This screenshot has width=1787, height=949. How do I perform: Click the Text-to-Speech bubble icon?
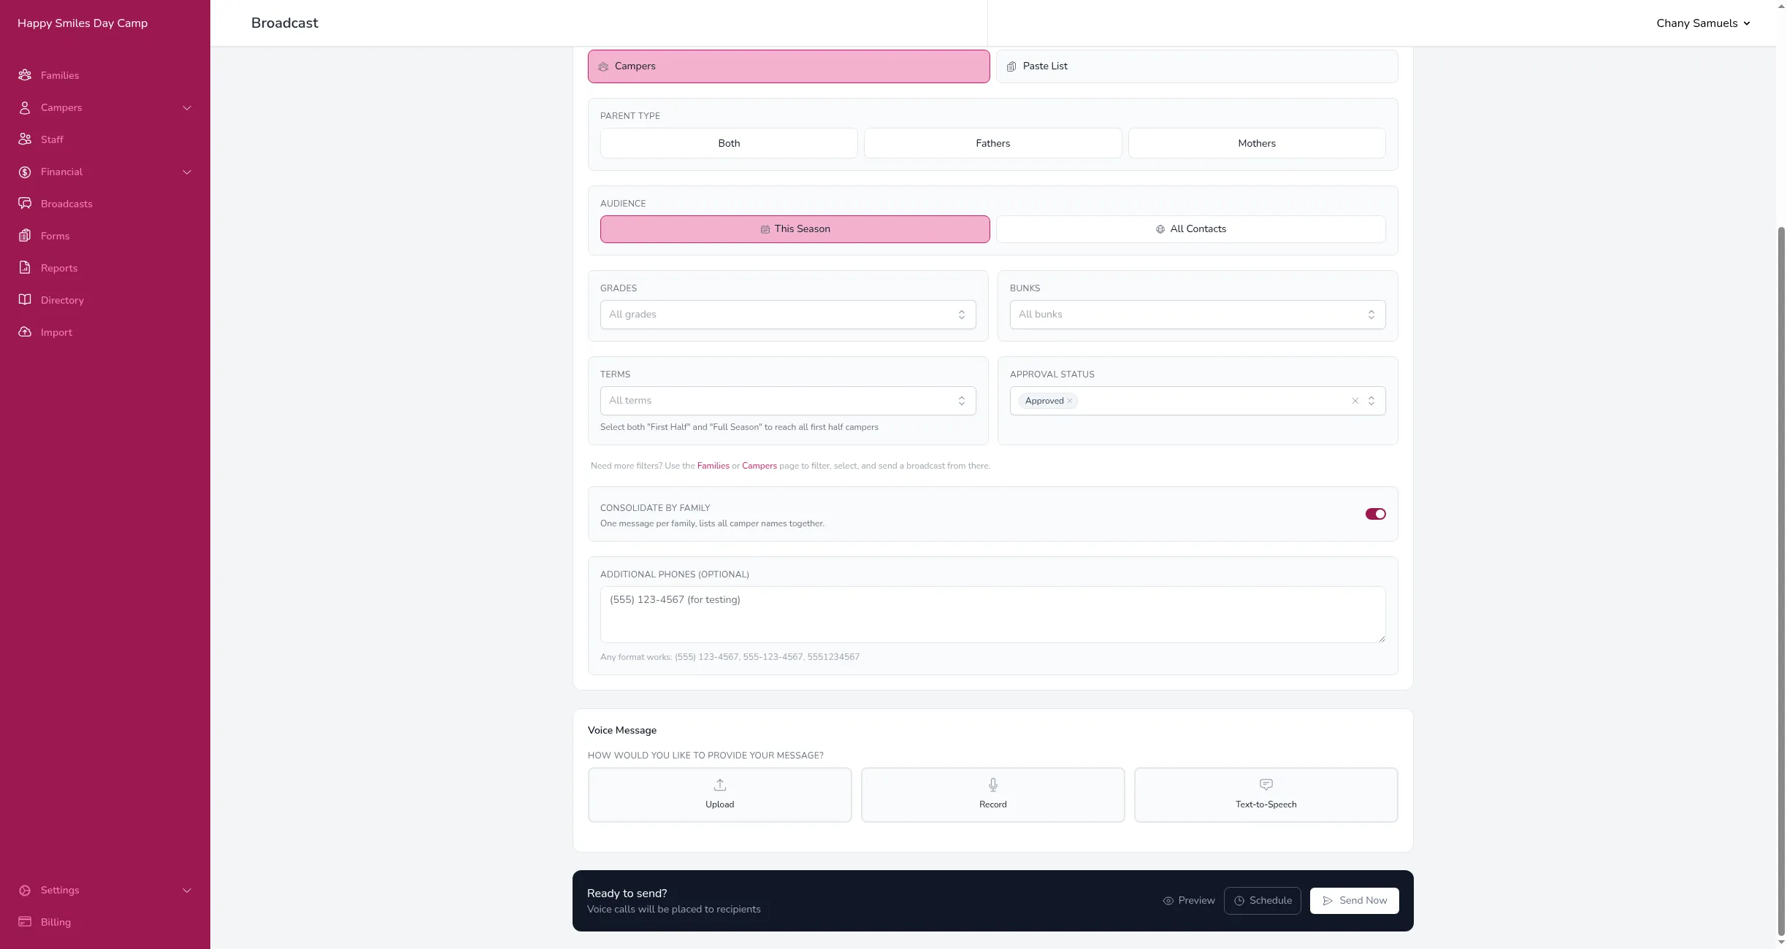pos(1266,785)
